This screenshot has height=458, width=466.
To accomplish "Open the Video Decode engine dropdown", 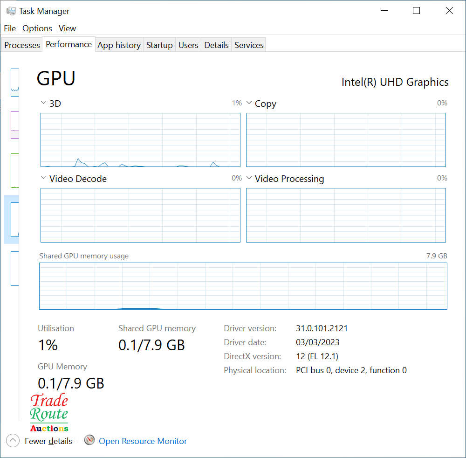I will pos(44,178).
